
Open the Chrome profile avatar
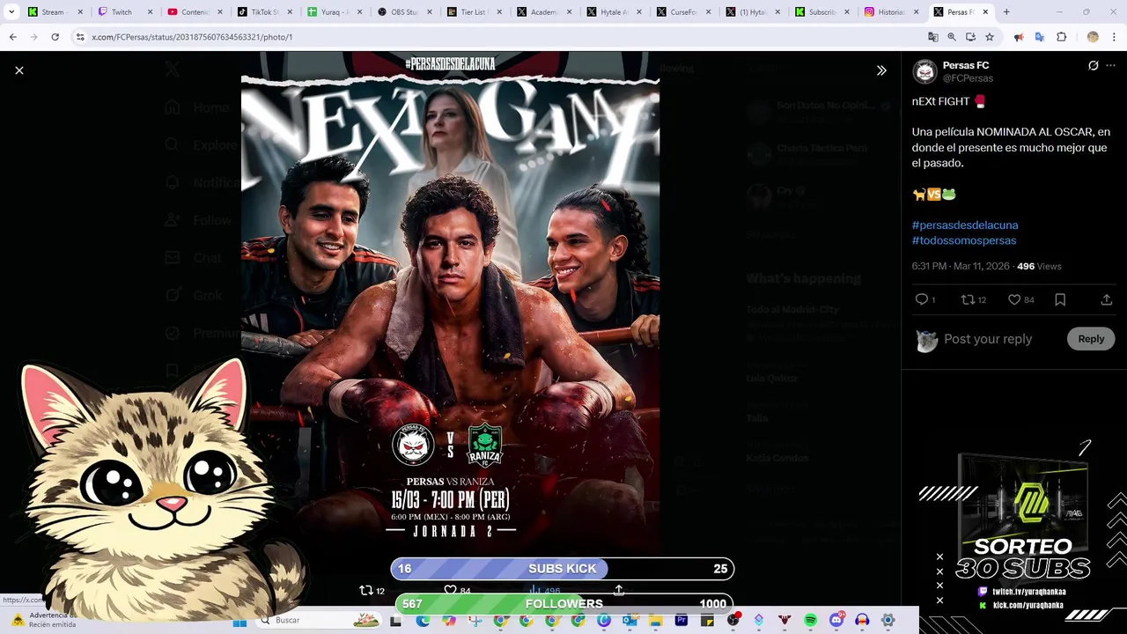[x=1093, y=37]
